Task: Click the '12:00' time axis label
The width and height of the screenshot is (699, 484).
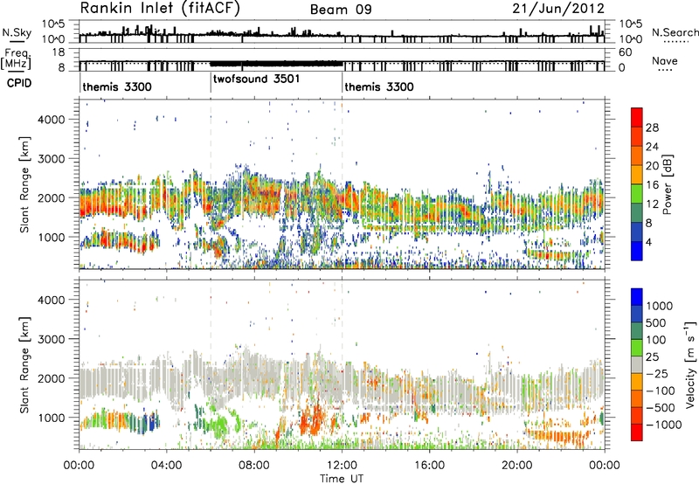Action: click(x=342, y=466)
